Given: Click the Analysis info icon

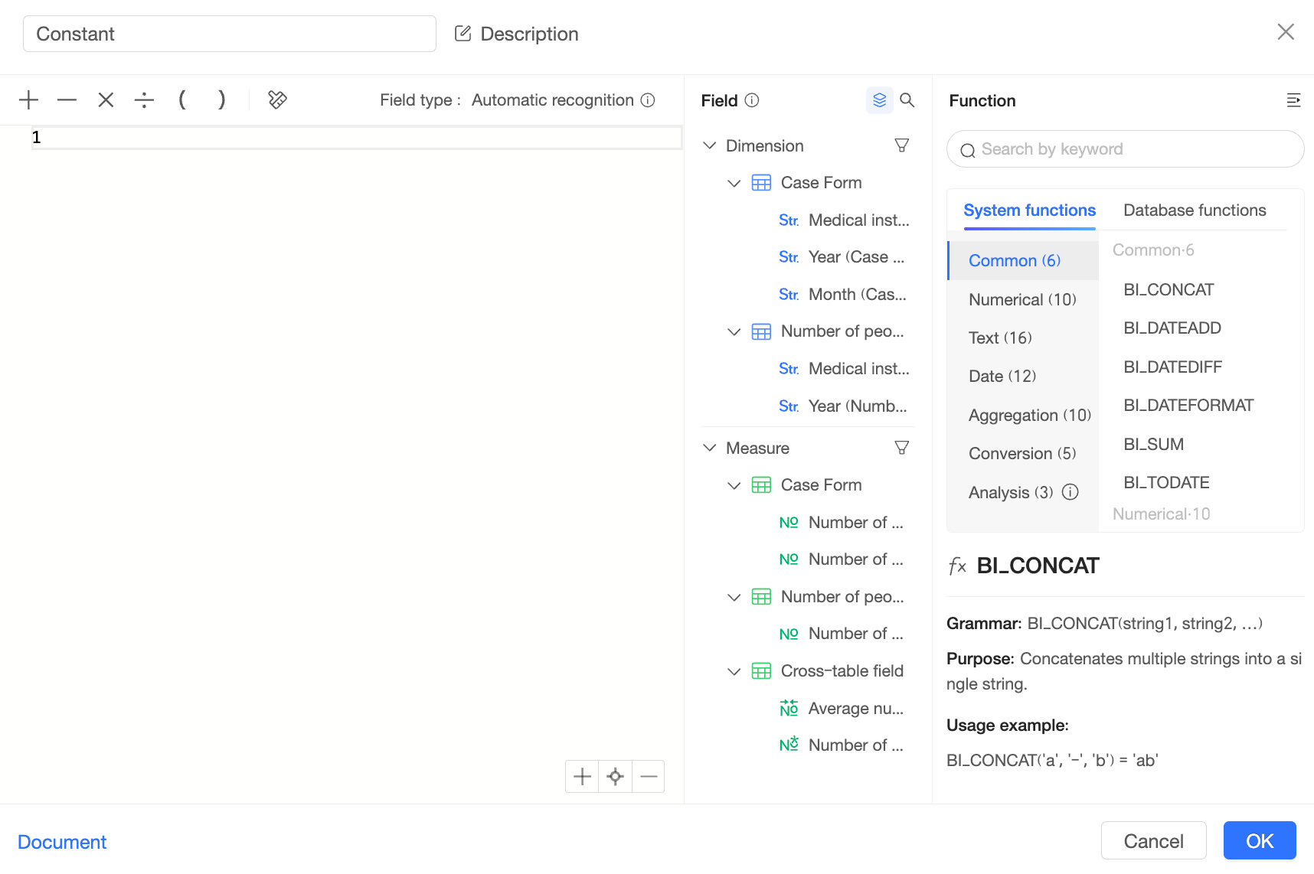Looking at the screenshot, I should (x=1070, y=492).
